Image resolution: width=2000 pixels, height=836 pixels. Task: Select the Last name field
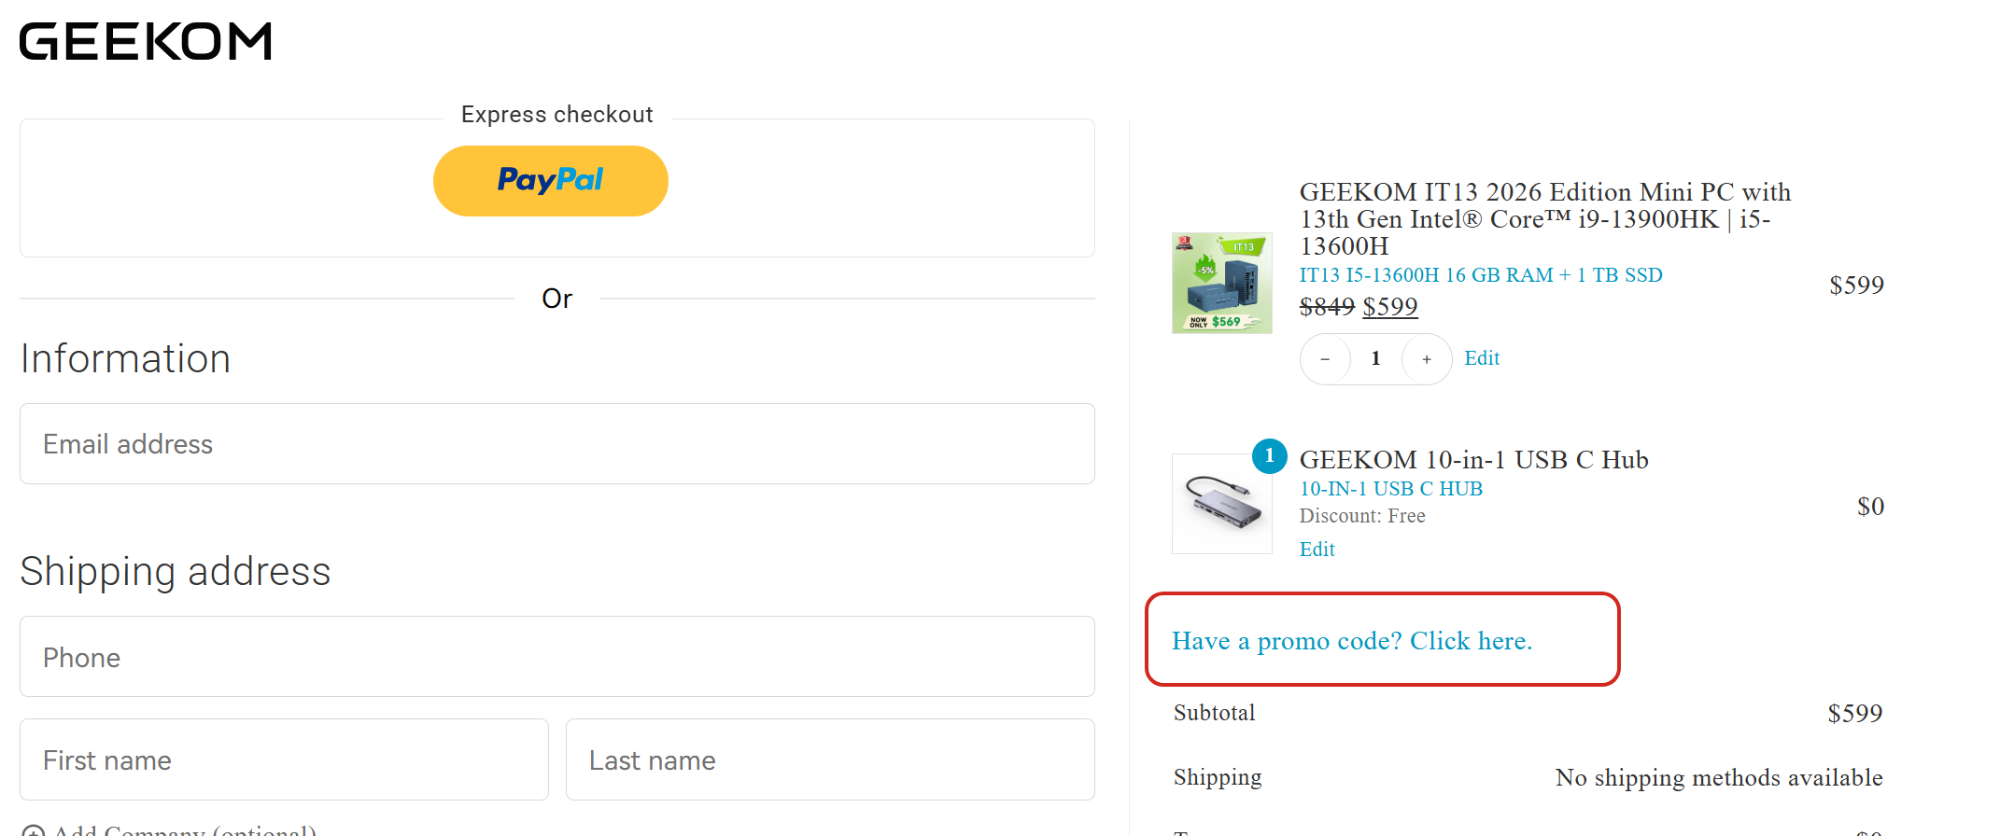829,759
